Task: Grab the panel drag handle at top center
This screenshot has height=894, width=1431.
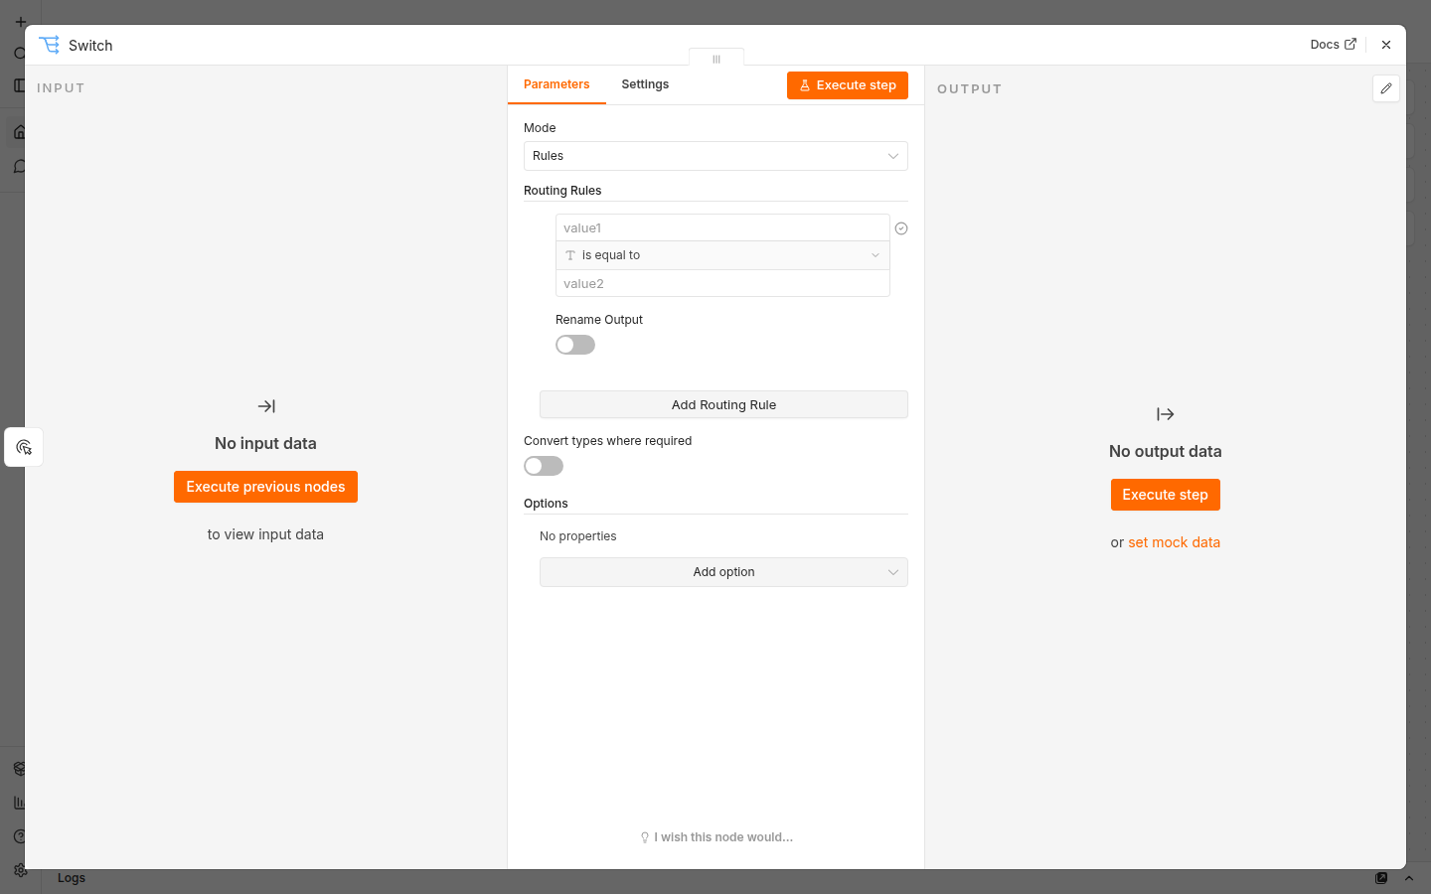Action: click(716, 59)
